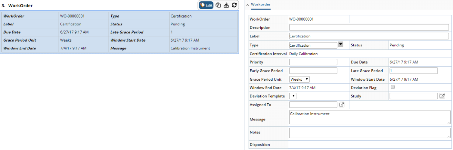Screen dimensions: 453x150
Task: Click the copy workorder icon
Action: 218,5
